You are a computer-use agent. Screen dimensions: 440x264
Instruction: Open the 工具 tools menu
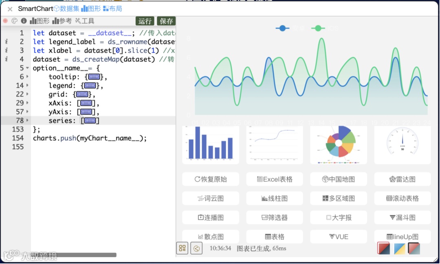click(85, 21)
